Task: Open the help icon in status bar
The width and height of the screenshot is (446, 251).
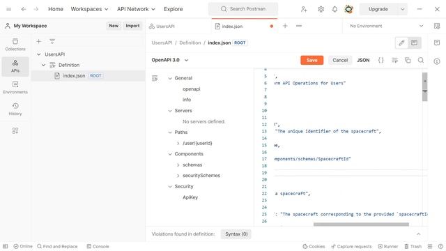Action: click(x=440, y=246)
